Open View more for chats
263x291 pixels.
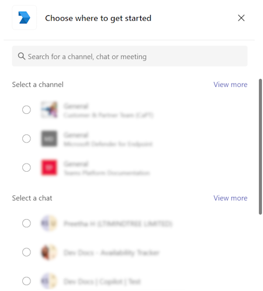click(x=230, y=198)
